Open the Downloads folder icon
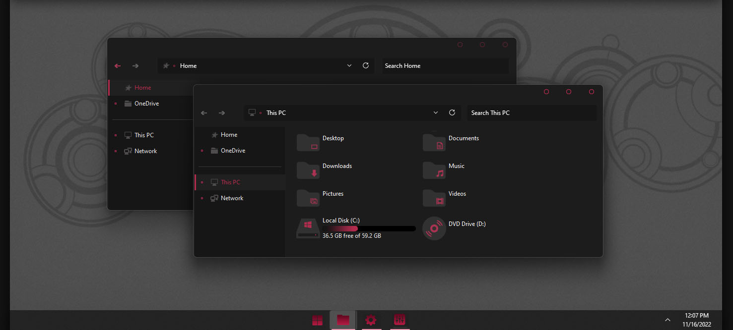733x330 pixels. [x=308, y=170]
